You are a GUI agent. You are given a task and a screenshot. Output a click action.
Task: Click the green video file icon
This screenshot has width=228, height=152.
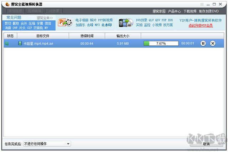(20, 43)
